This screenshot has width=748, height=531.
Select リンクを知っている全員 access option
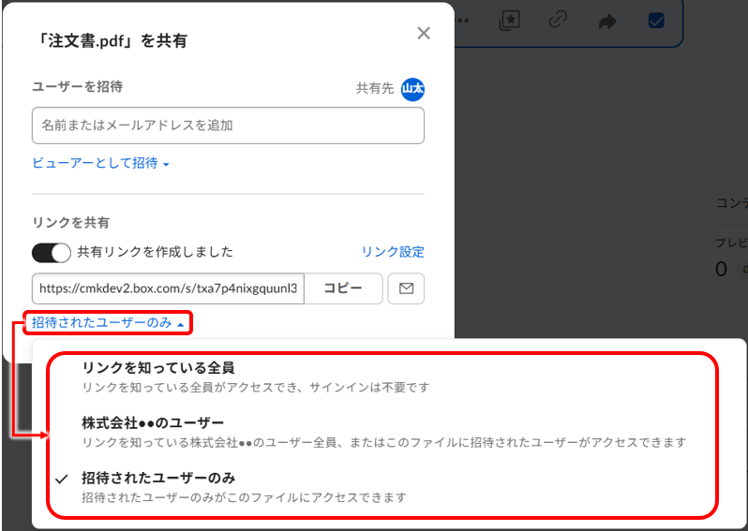pyautogui.click(x=157, y=368)
